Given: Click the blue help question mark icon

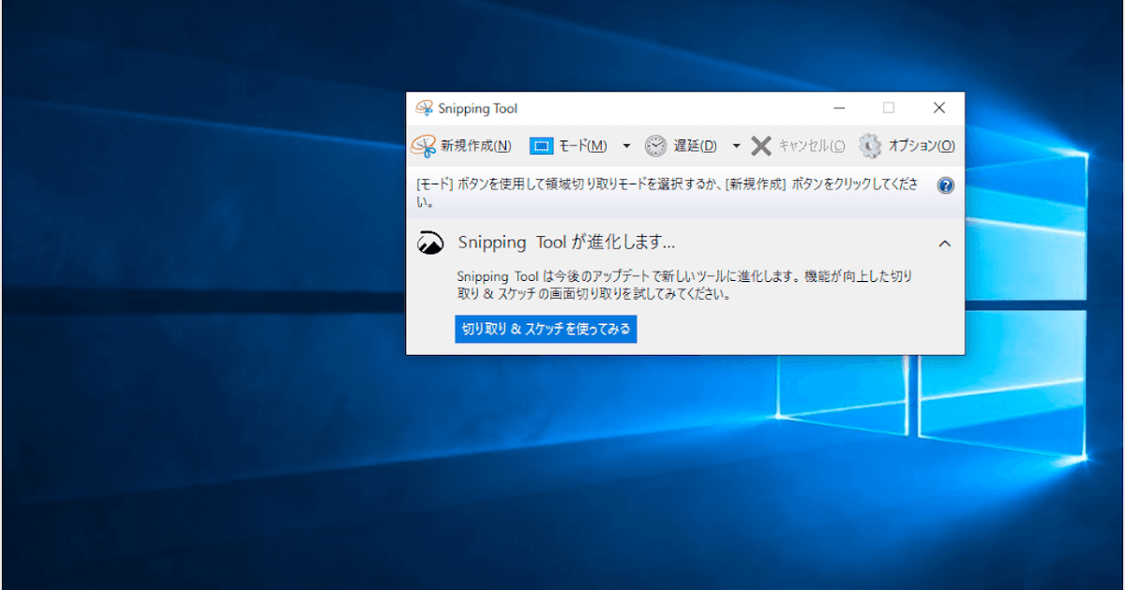Looking at the screenshot, I should click(945, 185).
